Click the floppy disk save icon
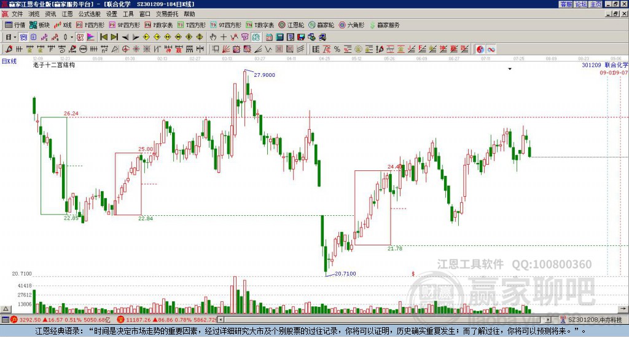This screenshot has width=629, height=337. point(301,37)
